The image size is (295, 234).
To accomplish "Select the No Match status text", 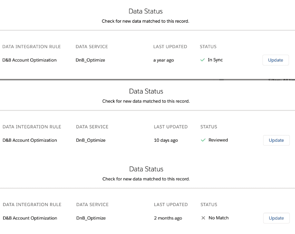I will (x=218, y=218).
